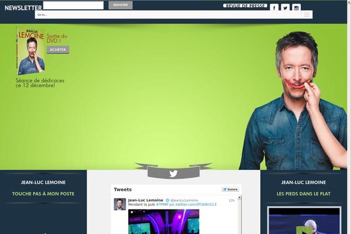The image size is (351, 234).
Task: Open the pic.twitter.com link in tweet
Action: point(193,204)
